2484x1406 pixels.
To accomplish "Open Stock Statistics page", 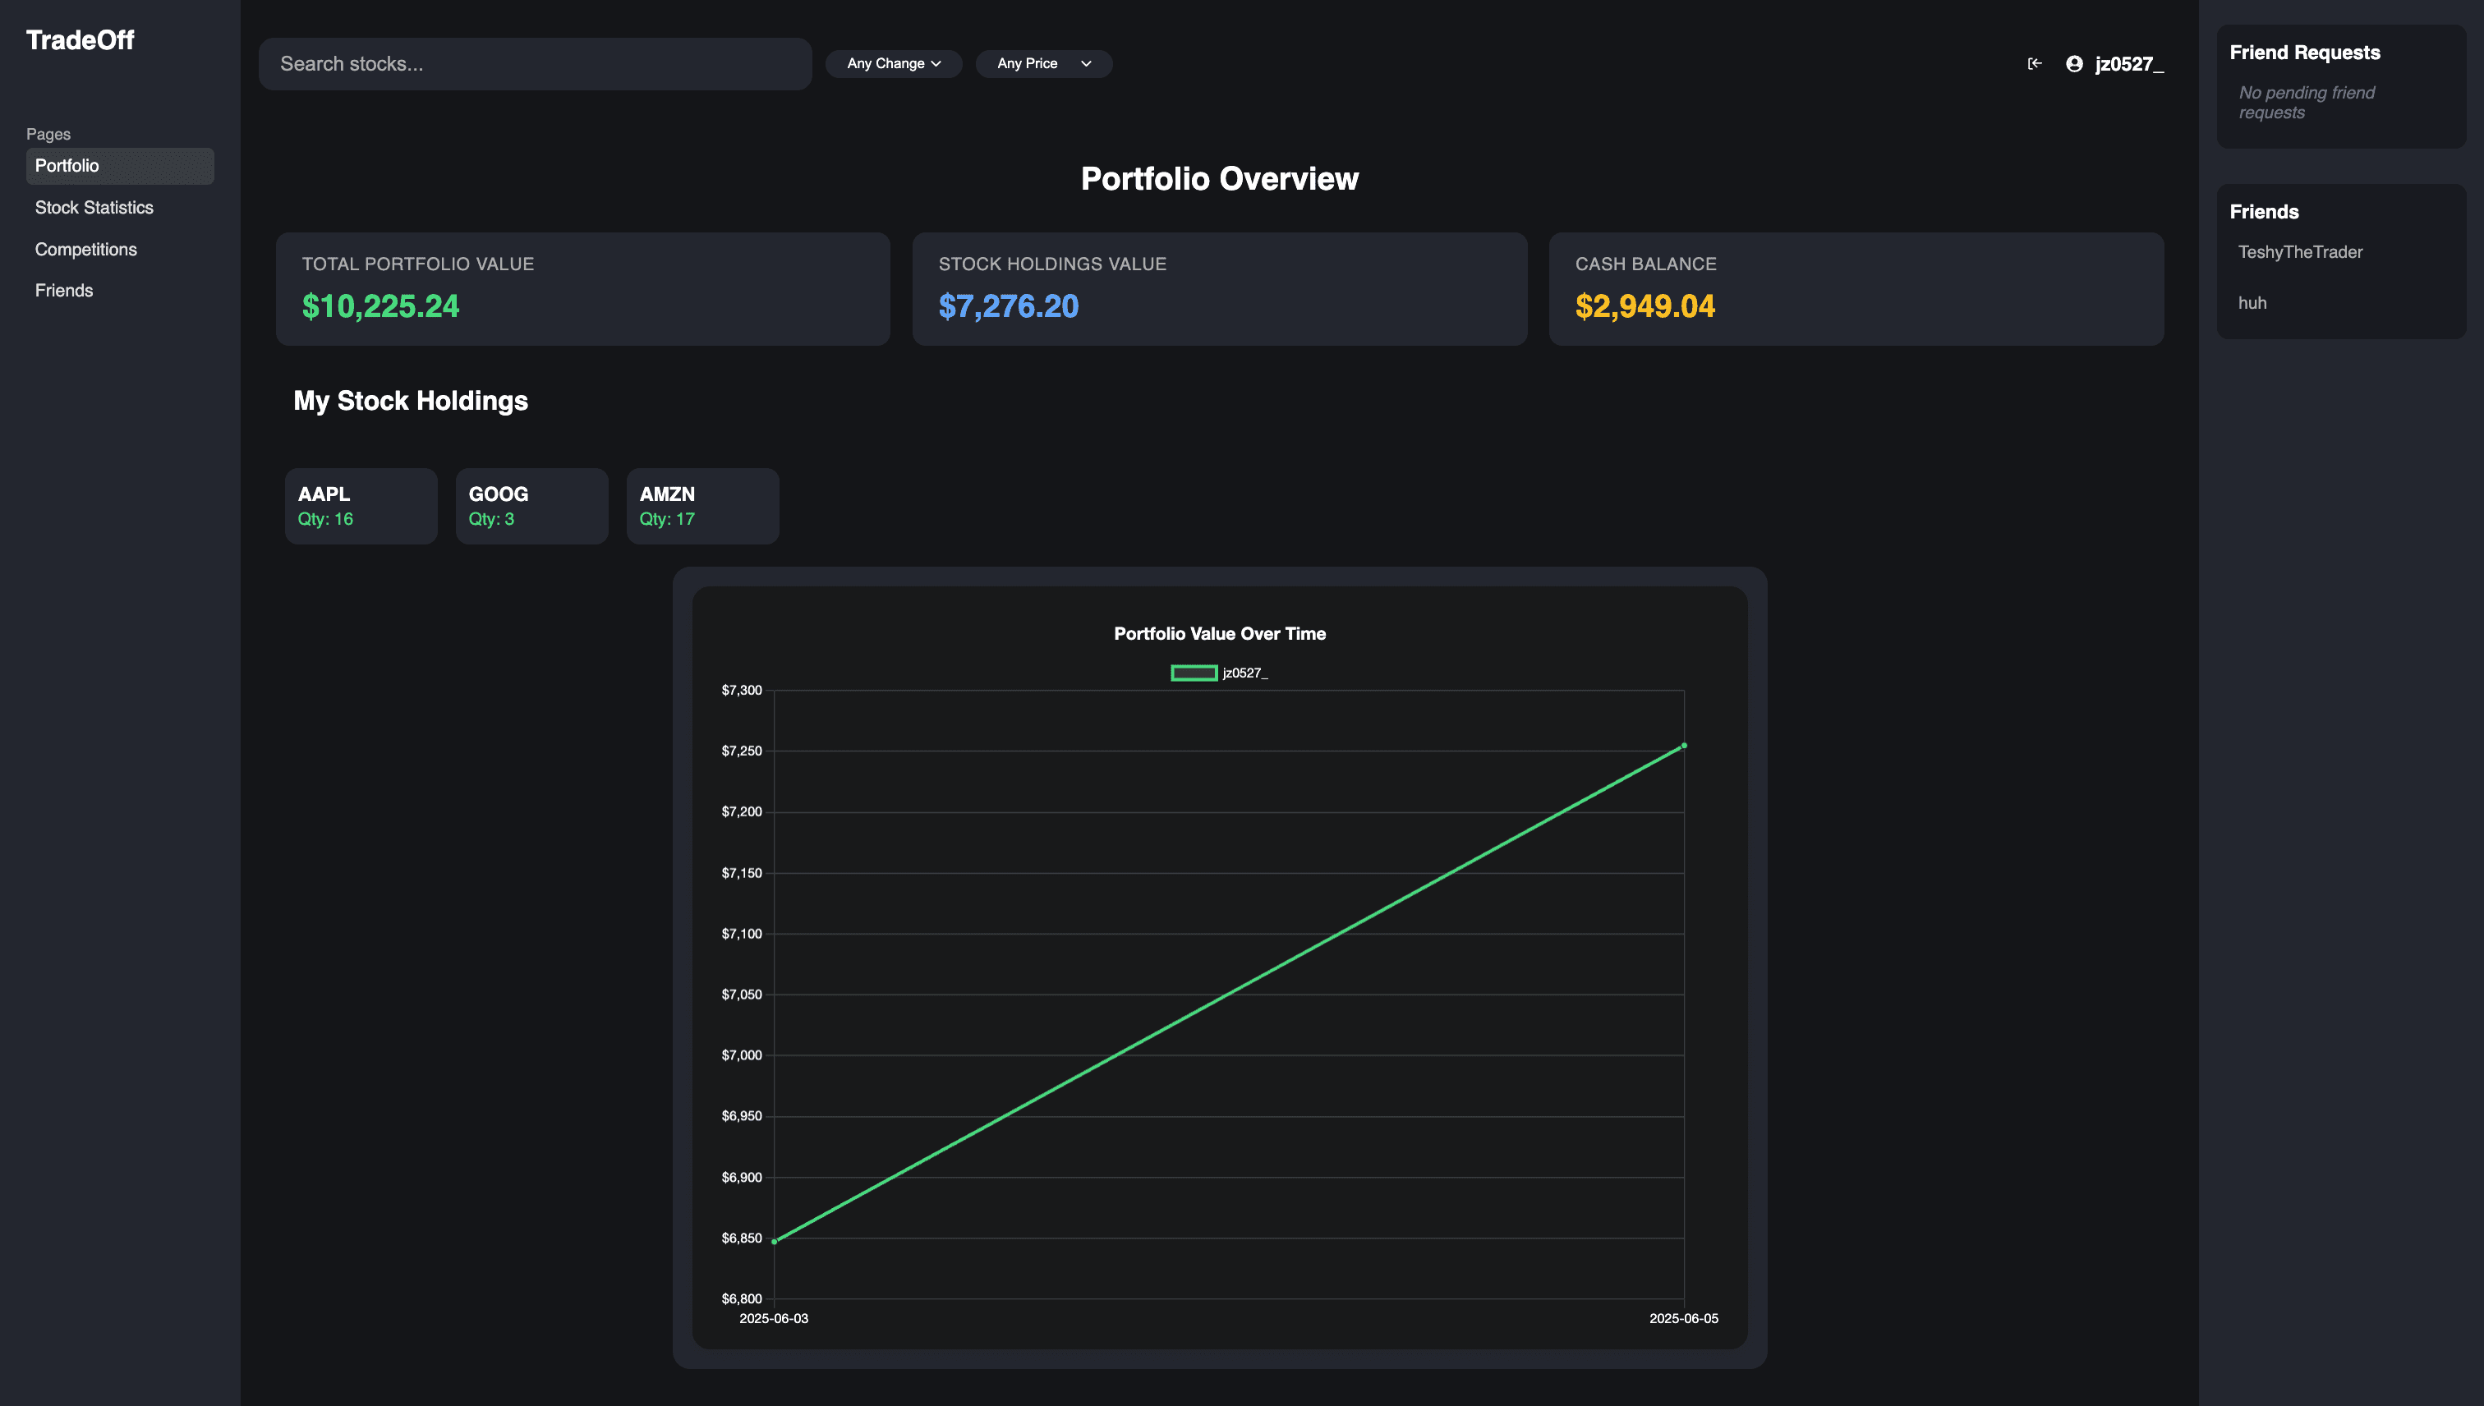I will (x=94, y=208).
